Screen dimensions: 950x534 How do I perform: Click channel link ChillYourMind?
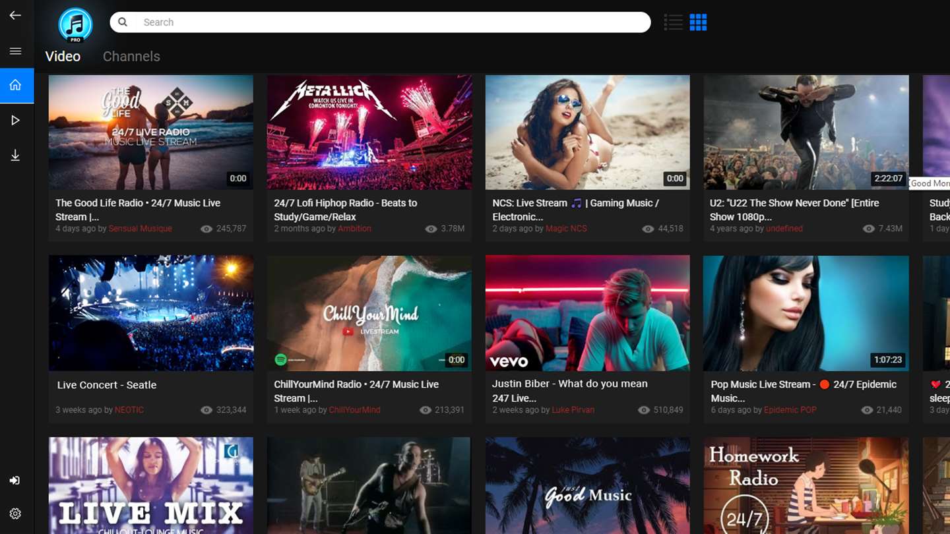354,410
